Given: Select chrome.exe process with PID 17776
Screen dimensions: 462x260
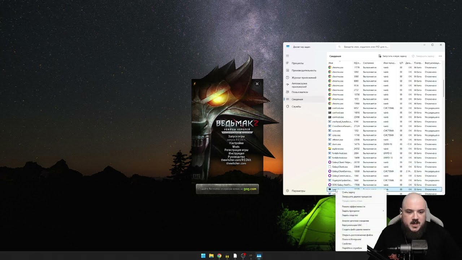Looking at the screenshot, I should [x=384, y=68].
